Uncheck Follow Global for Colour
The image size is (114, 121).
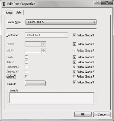[74, 82]
